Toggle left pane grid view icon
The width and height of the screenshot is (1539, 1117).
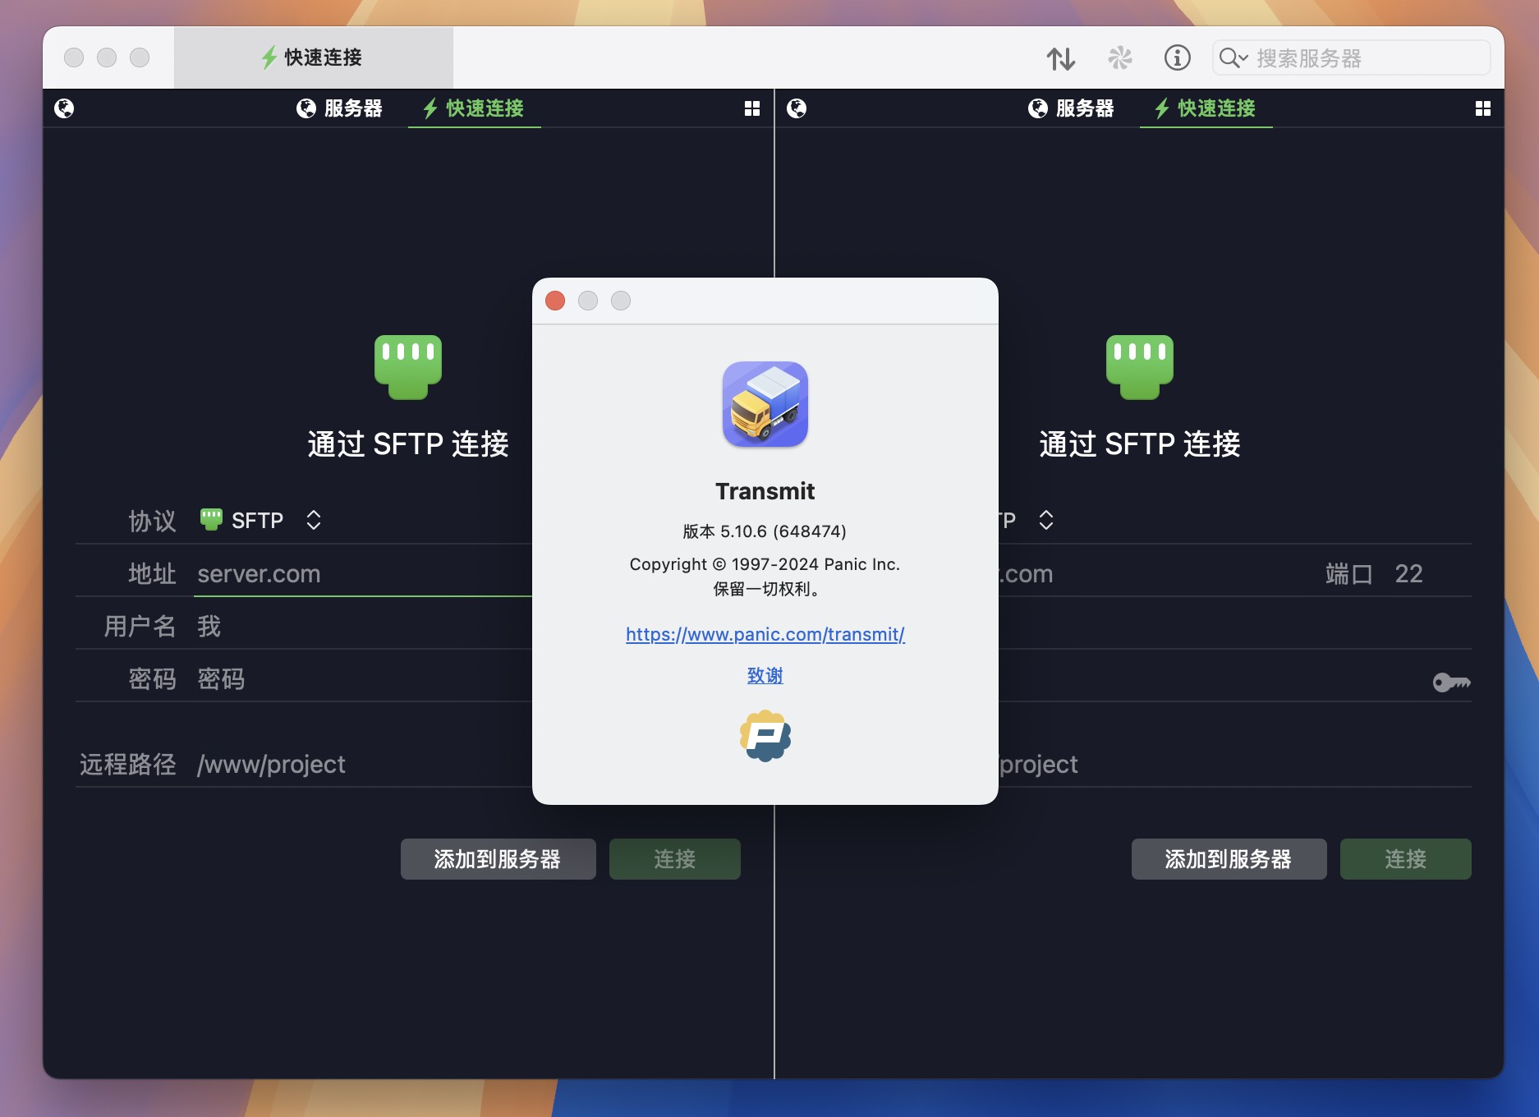[751, 108]
